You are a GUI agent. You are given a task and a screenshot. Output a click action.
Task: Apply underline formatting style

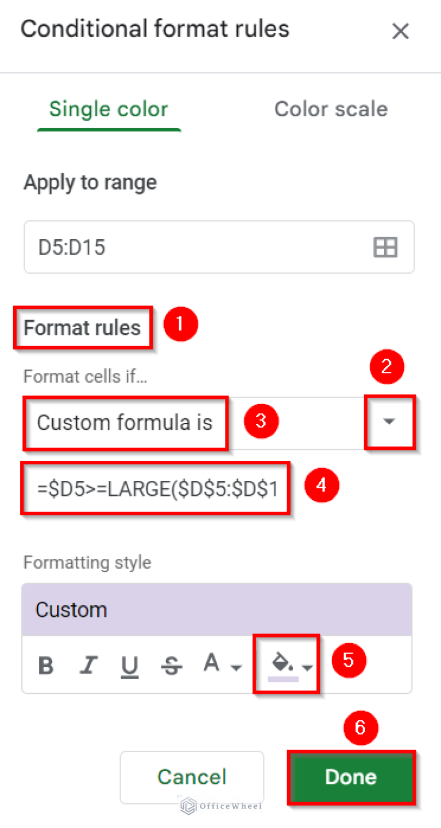(x=130, y=664)
